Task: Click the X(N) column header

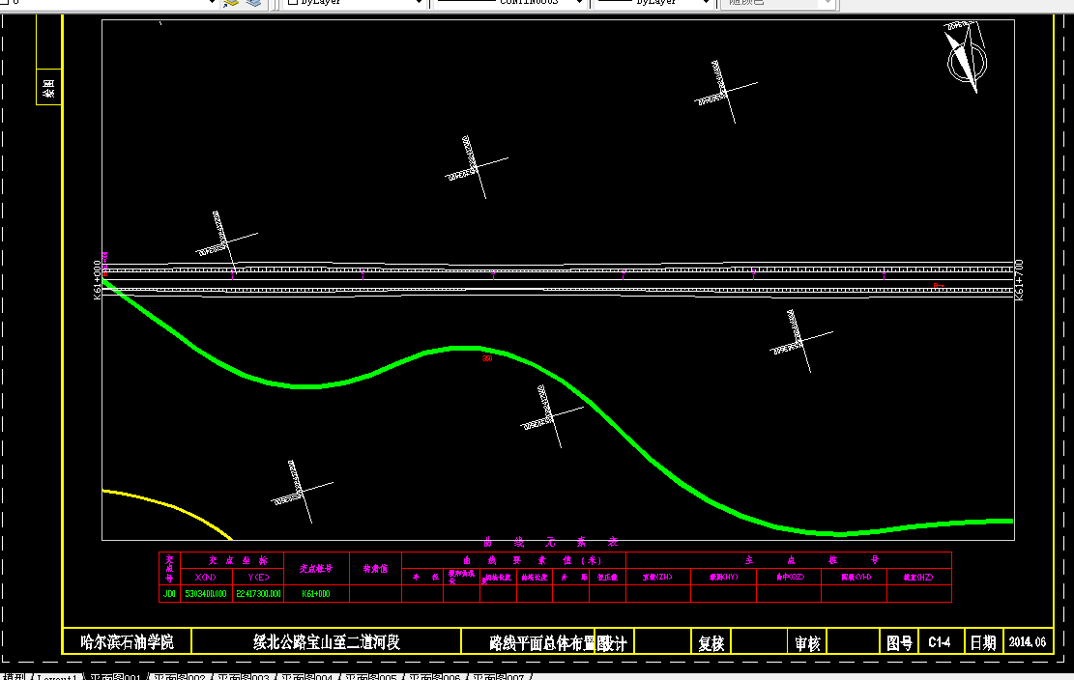Action: 206,578
